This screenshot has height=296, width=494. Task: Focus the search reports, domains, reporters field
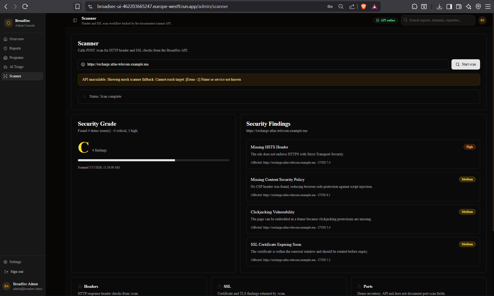click(x=438, y=20)
